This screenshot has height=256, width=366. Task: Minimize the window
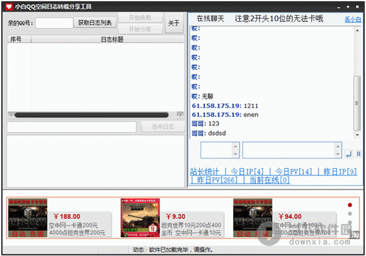point(339,7)
